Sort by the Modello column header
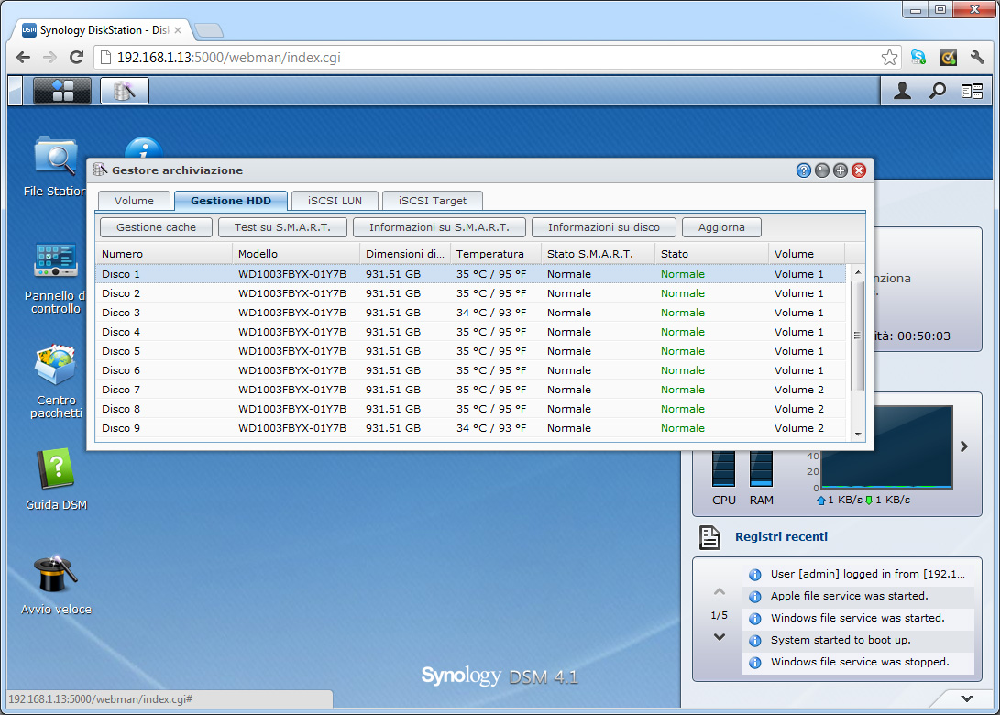This screenshot has height=715, width=1000. click(x=296, y=254)
